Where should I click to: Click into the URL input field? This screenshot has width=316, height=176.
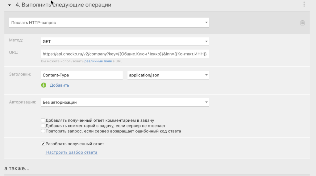(x=125, y=54)
